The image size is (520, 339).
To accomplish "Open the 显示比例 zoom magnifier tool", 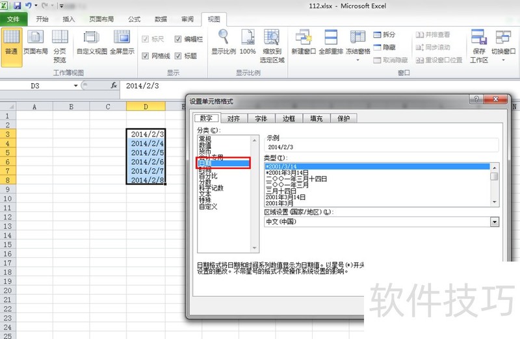I will (x=224, y=42).
